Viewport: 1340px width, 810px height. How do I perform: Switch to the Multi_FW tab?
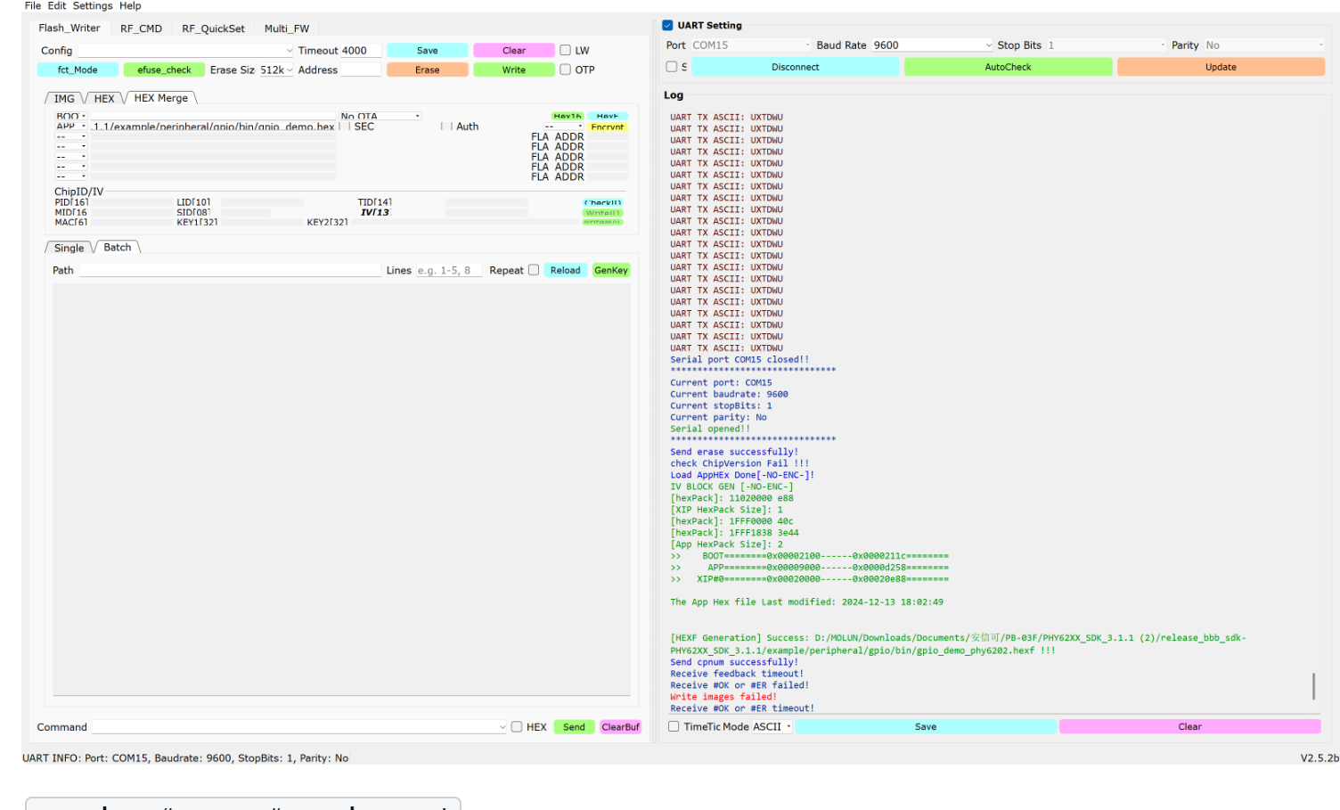[x=287, y=29]
